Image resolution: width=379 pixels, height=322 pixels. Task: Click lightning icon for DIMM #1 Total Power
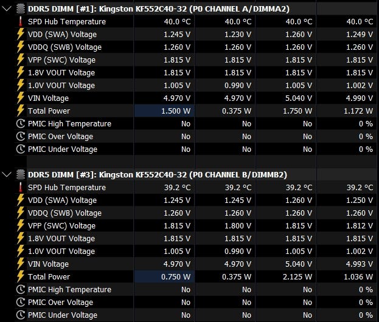[21, 111]
